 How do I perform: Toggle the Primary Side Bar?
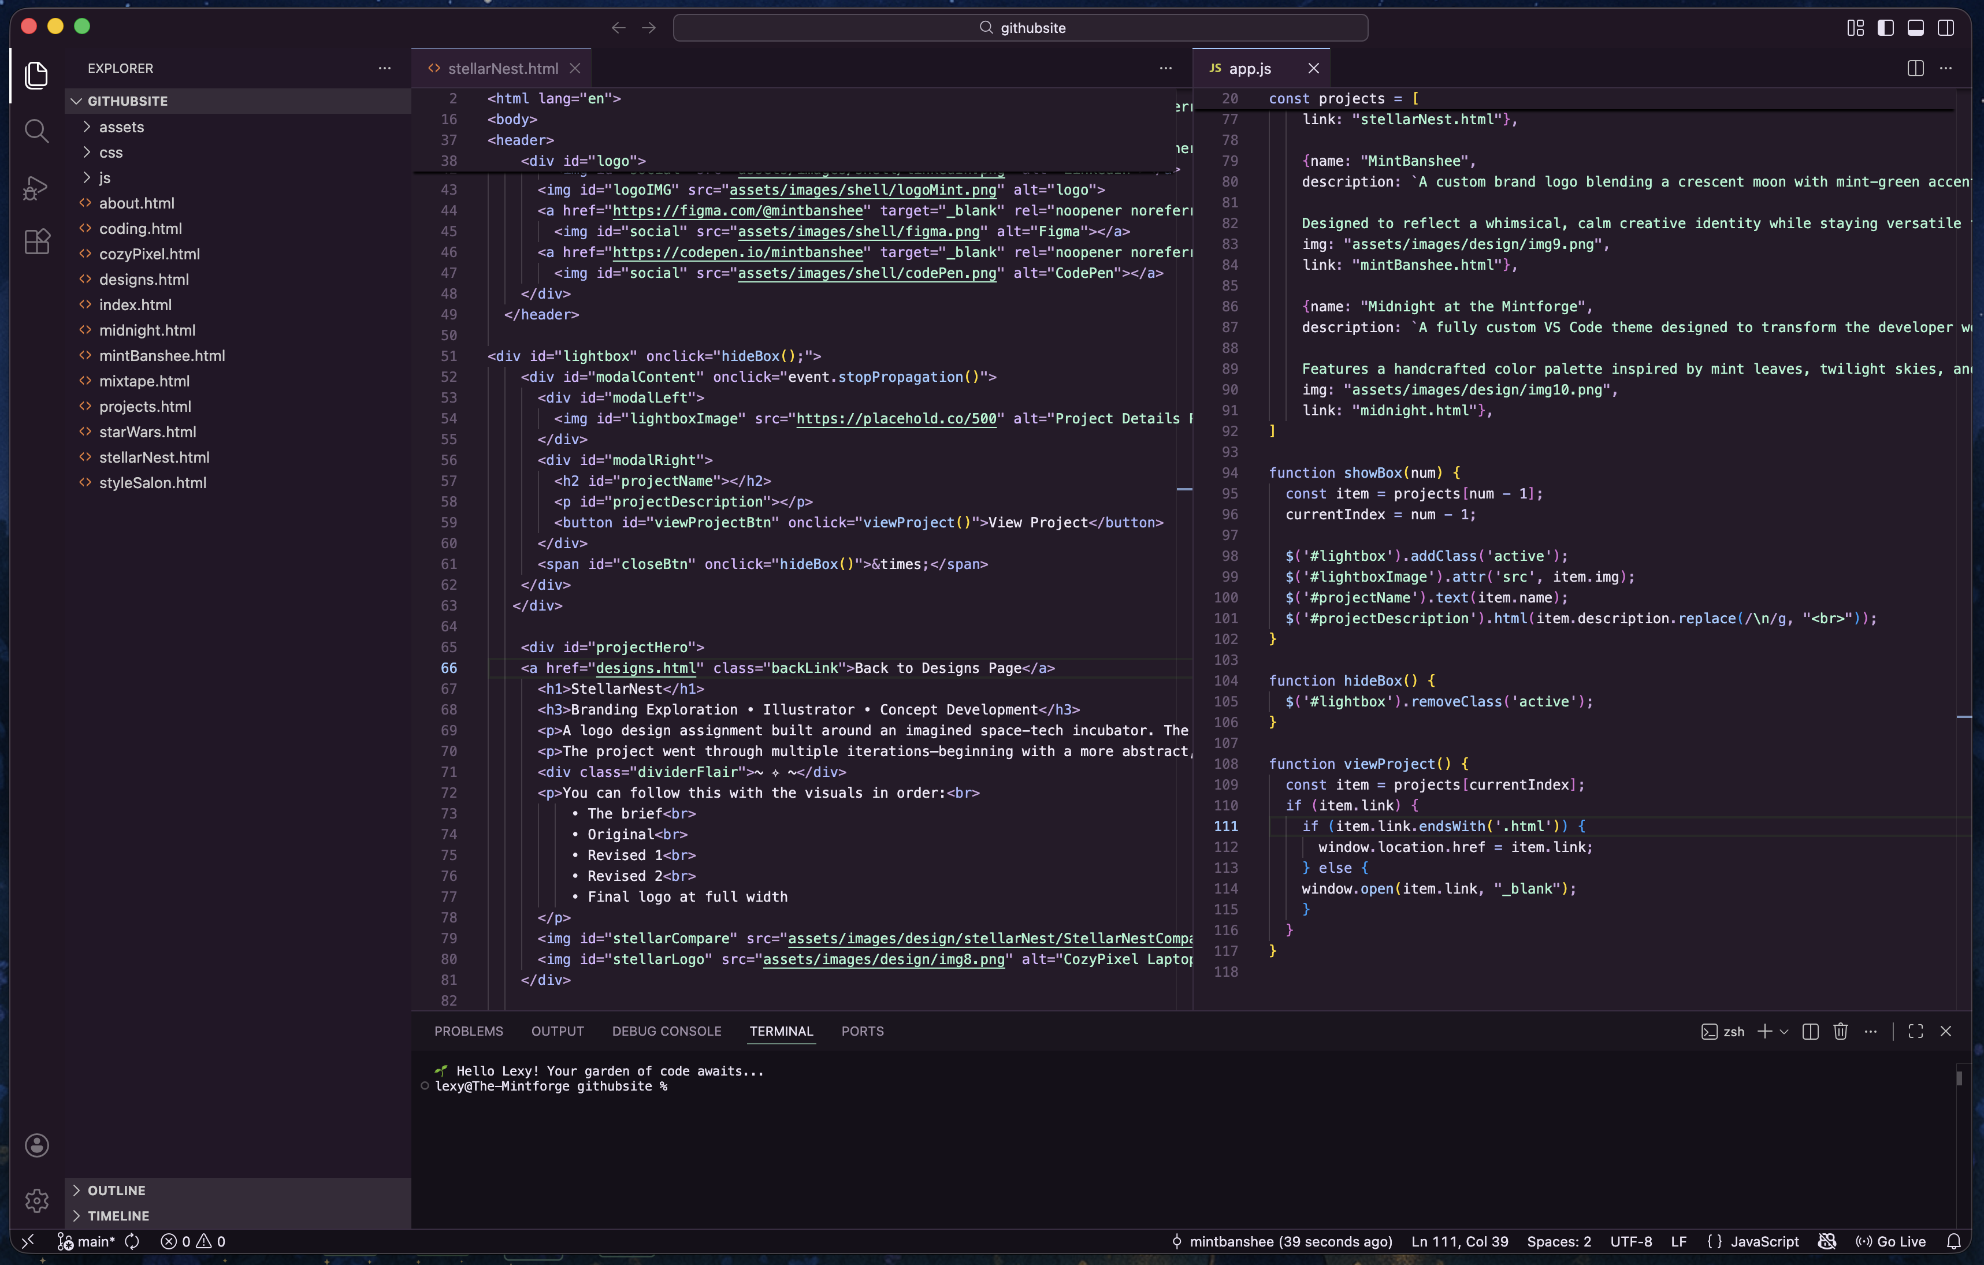(1885, 27)
